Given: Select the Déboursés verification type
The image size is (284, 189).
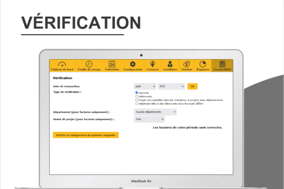Looking at the screenshot, I should pyautogui.click(x=137, y=96).
